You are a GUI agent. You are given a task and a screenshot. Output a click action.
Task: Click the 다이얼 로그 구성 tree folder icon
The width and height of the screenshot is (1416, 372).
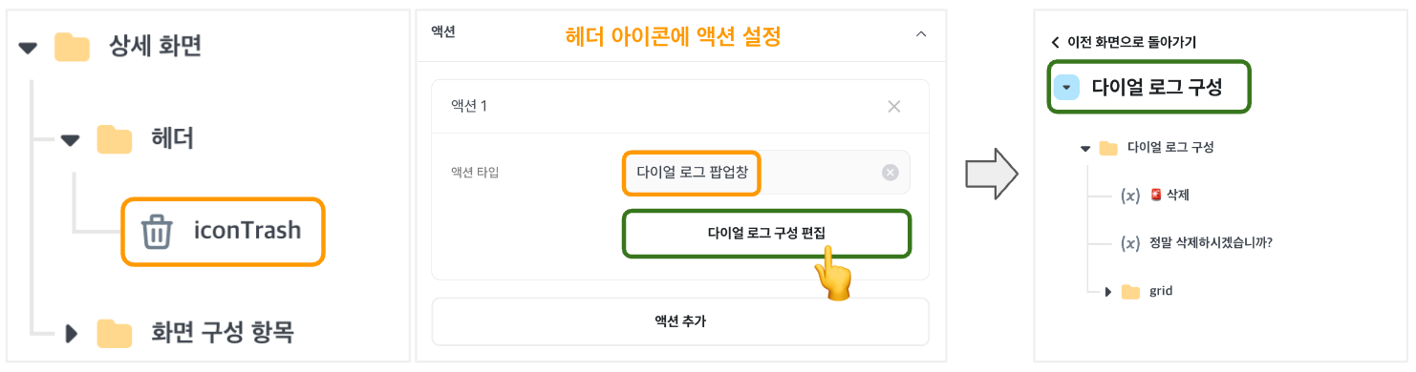coord(1108,148)
